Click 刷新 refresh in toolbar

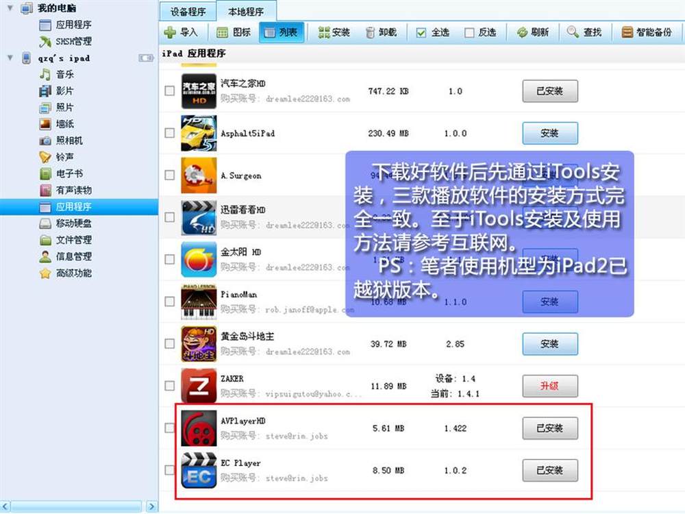point(532,32)
